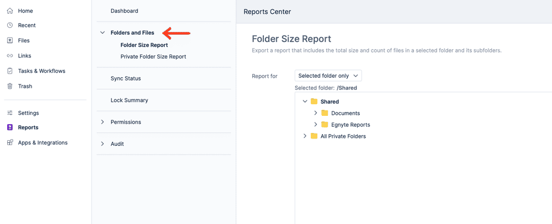Click the Apps & Integrations icon

click(10, 142)
